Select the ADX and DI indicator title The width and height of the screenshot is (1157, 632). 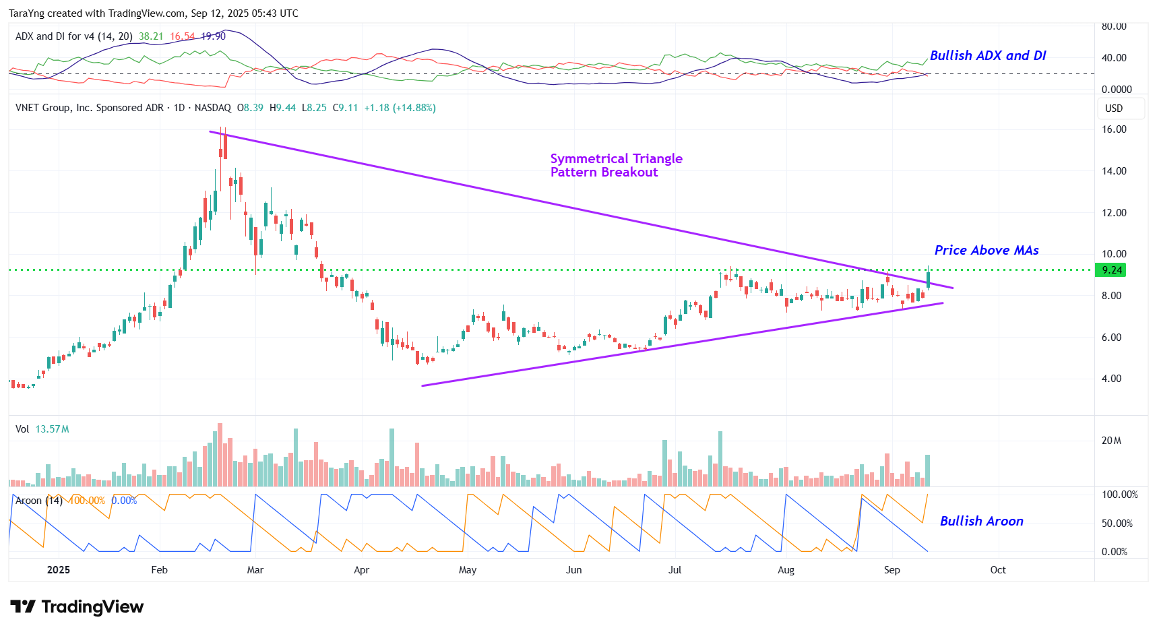click(74, 36)
